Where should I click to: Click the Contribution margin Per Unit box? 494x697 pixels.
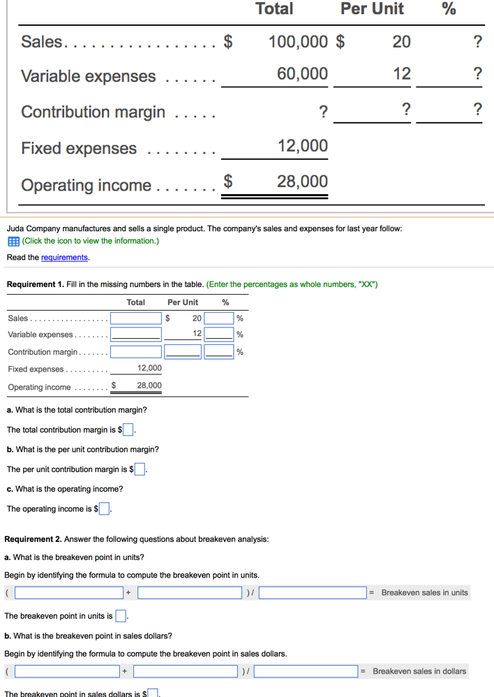(x=183, y=351)
